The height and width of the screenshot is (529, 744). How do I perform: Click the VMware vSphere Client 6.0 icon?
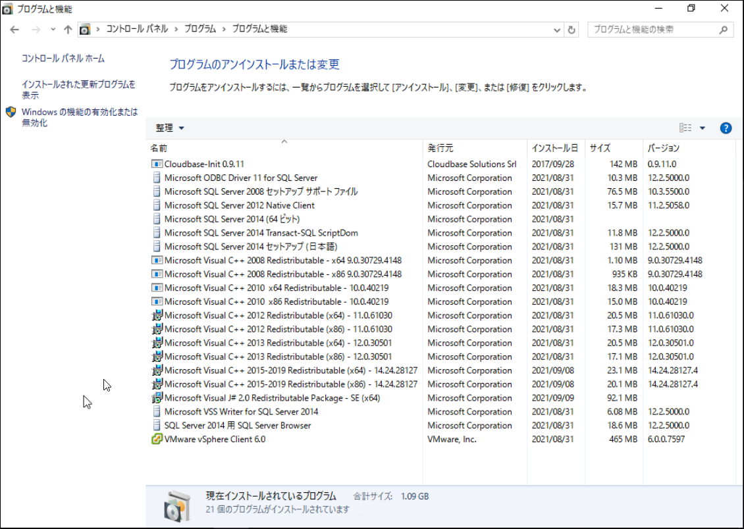157,439
